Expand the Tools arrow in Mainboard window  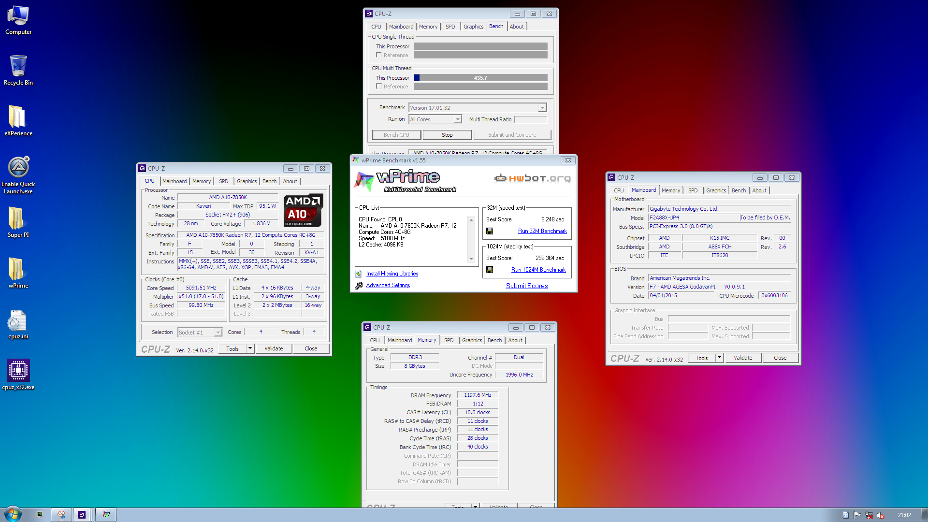click(719, 358)
